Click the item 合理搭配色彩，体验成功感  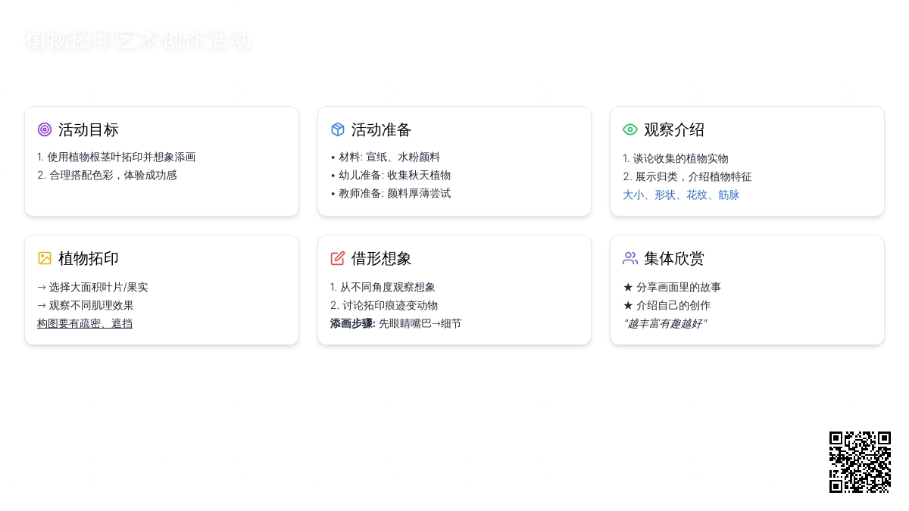click(x=107, y=175)
